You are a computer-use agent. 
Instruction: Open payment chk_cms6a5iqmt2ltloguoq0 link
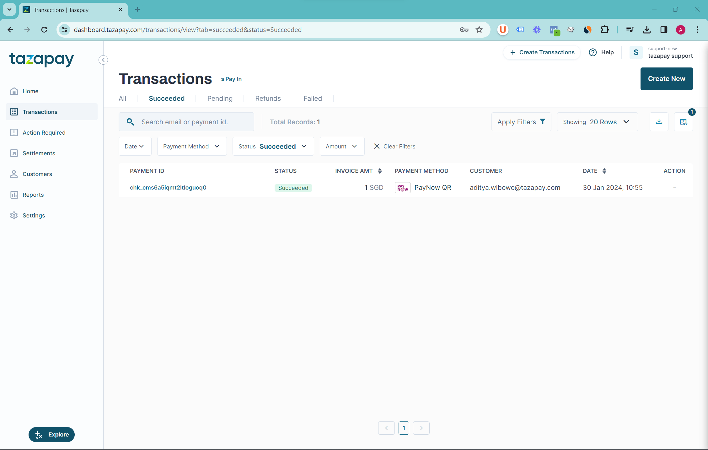coord(168,187)
